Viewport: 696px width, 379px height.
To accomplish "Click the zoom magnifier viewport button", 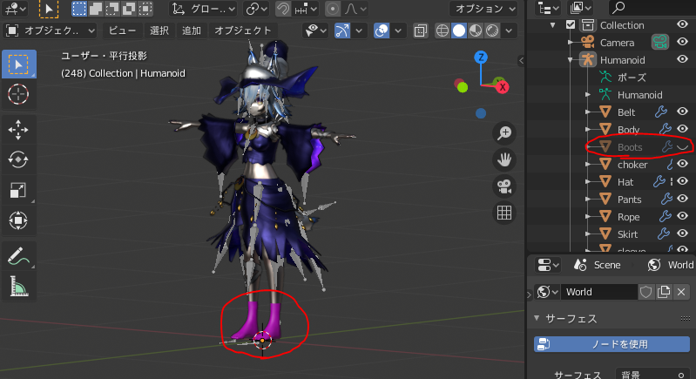I will click(504, 132).
